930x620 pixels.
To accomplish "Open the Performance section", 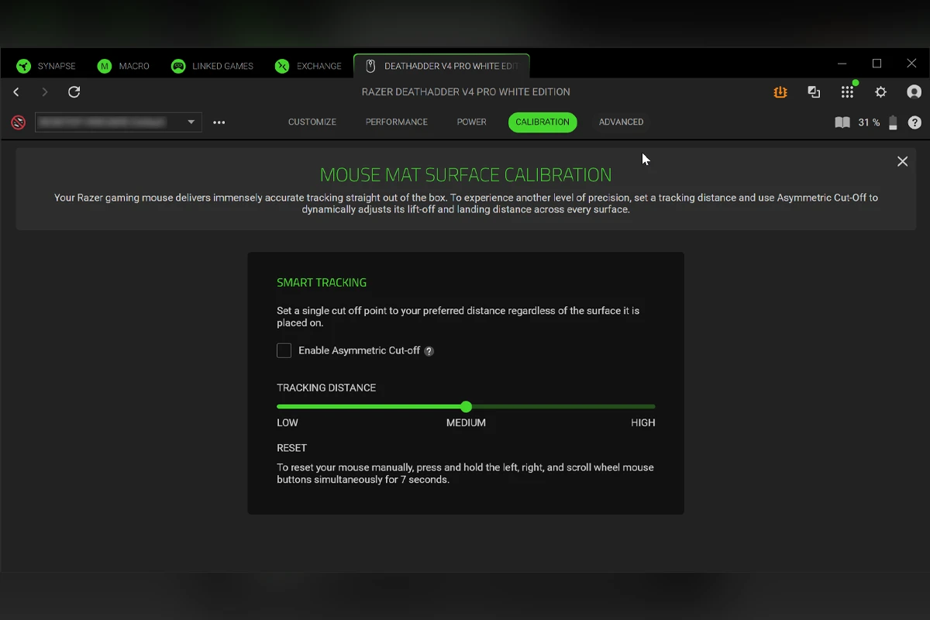I will tap(397, 122).
